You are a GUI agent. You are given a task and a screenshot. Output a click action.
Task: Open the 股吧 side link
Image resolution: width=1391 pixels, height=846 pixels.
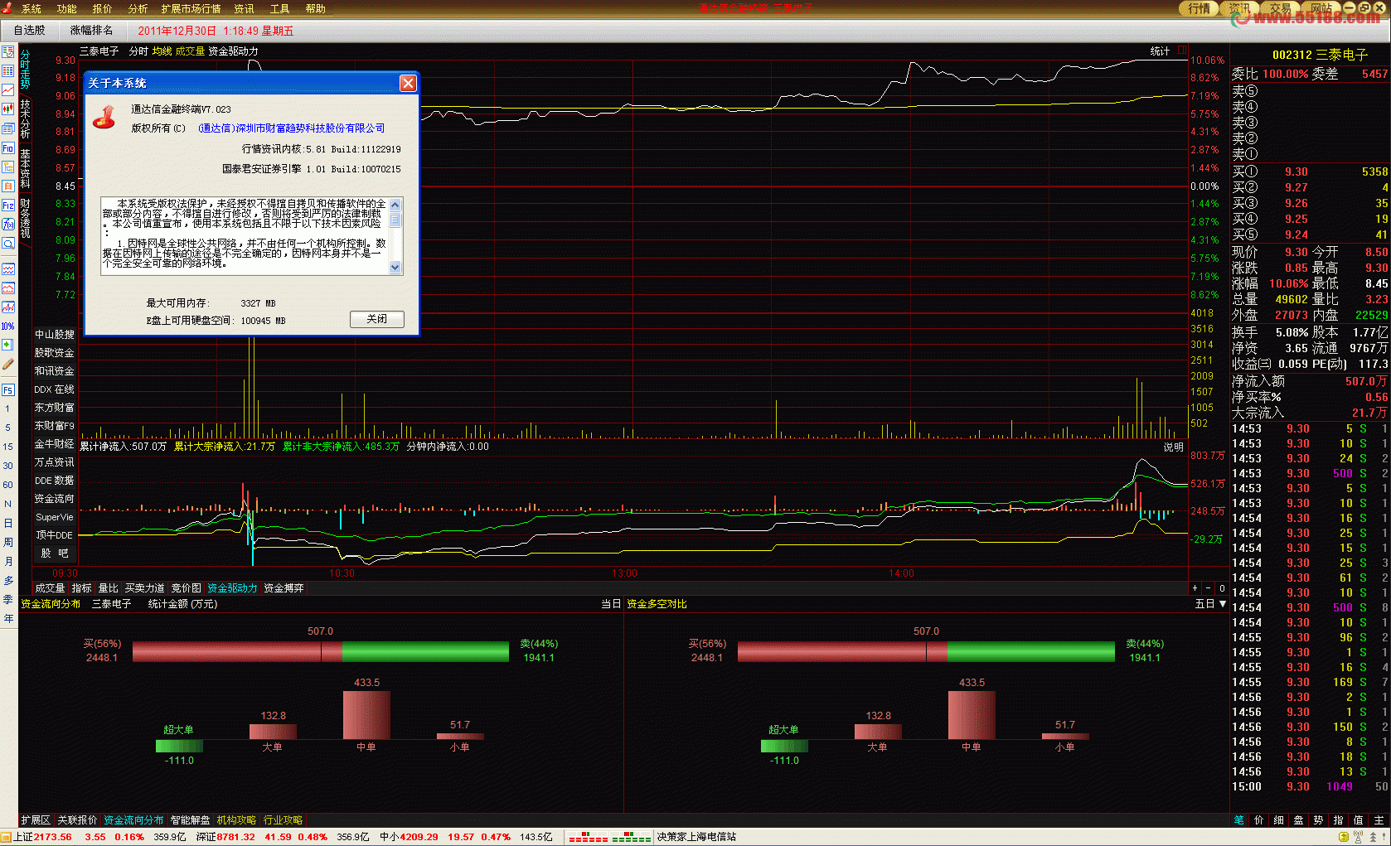point(55,554)
